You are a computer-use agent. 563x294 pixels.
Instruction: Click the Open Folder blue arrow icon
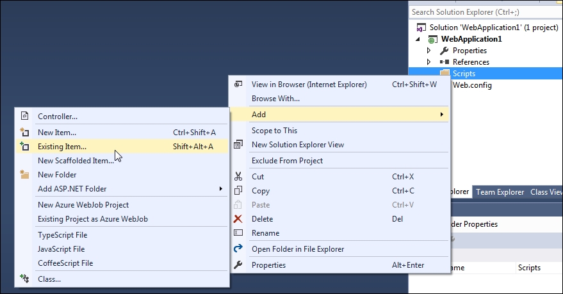click(x=238, y=248)
